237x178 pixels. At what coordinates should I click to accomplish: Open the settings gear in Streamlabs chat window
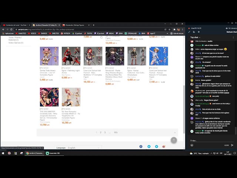[x=199, y=32]
